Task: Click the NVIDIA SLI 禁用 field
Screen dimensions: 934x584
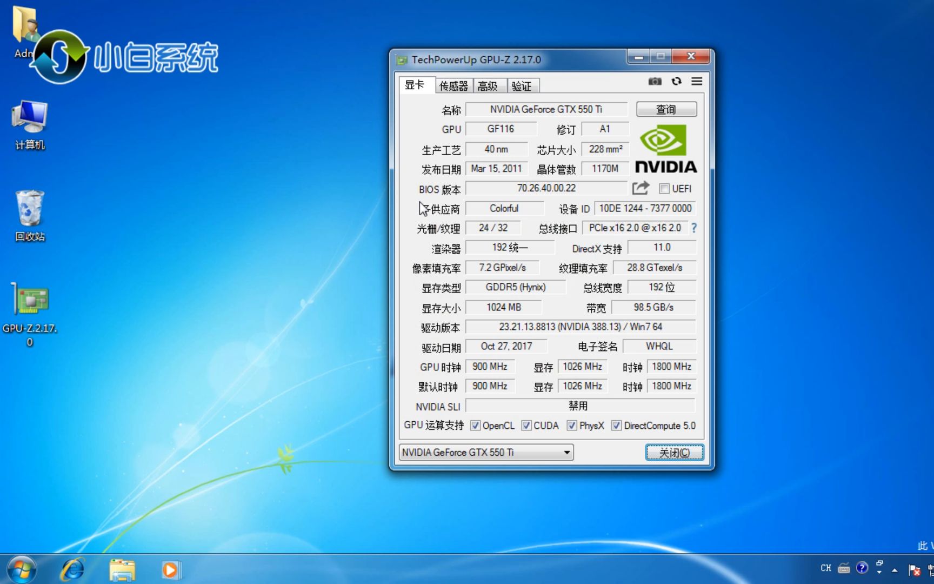Action: [x=581, y=406]
